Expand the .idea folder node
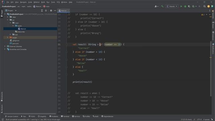215x121 pixels. coord(7,17)
